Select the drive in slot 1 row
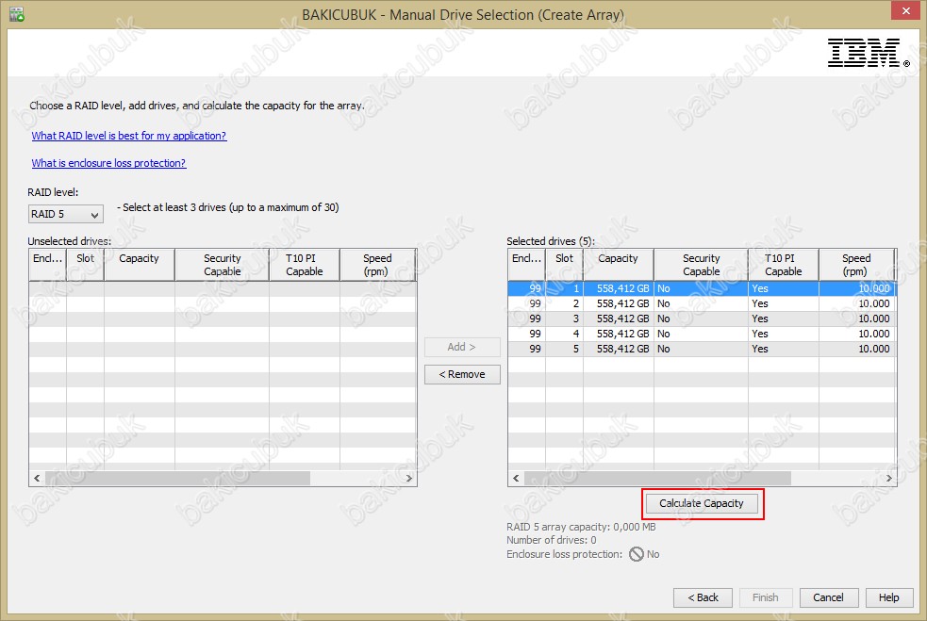This screenshot has height=621, width=927. click(x=702, y=288)
